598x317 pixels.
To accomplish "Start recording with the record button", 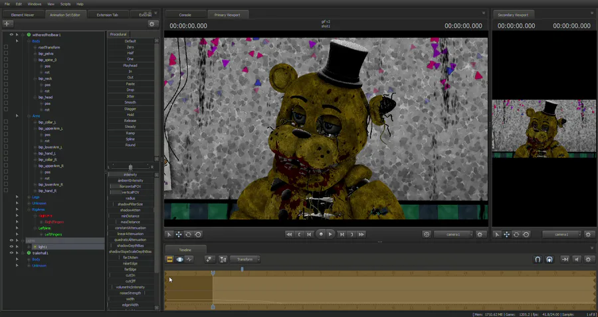I will 321,234.
